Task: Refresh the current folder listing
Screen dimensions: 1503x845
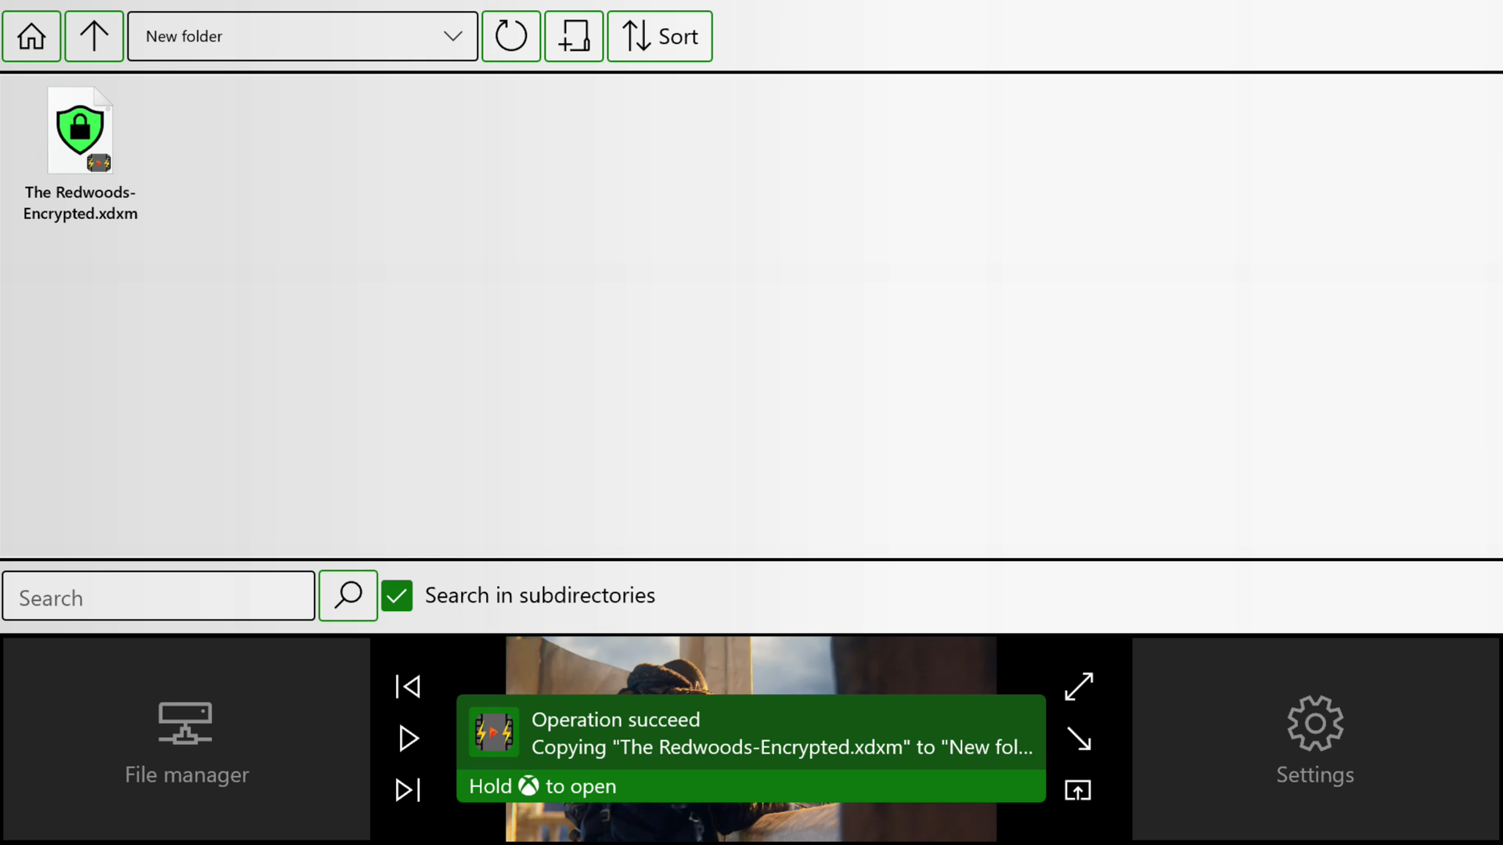Action: pos(511,36)
